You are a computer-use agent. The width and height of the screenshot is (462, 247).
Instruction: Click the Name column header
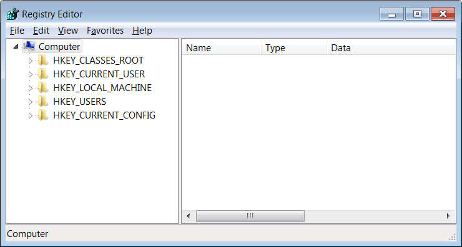(222, 48)
